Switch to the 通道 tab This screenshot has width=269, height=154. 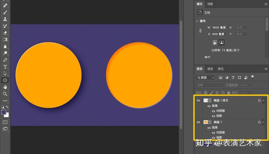(x=210, y=69)
